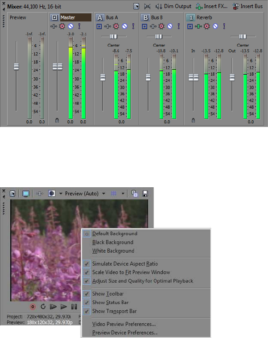This screenshot has width=268, height=338.
Task: Open Bus B playback device selector
Action: (x=144, y=26)
